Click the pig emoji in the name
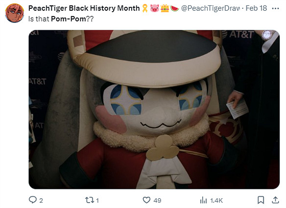Screen dimensions: 286x208 click(154, 8)
